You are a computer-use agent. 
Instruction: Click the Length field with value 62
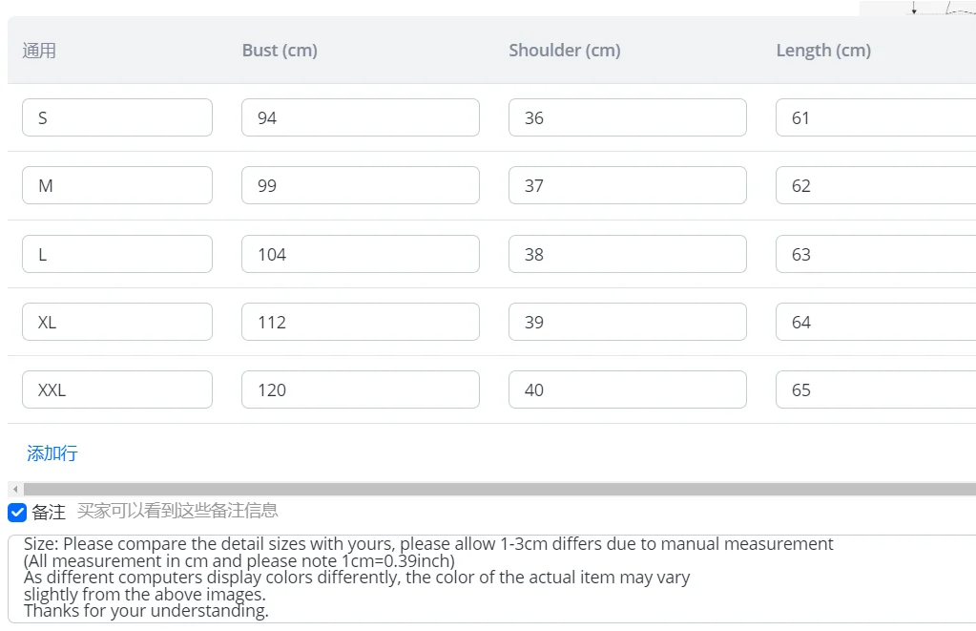876,185
